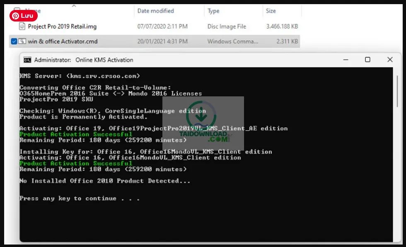
Task: Select Project Pro 2019 Retail.img file
Action: (x=62, y=26)
